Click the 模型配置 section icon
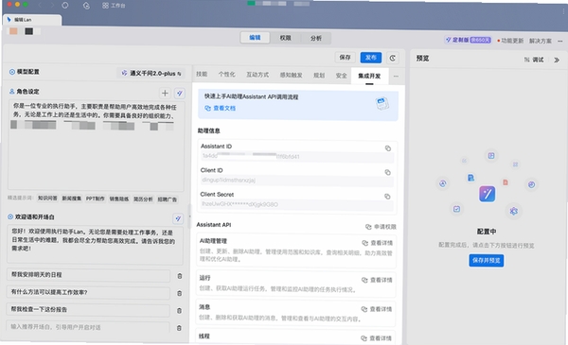The height and width of the screenshot is (345, 568). tap(12, 72)
